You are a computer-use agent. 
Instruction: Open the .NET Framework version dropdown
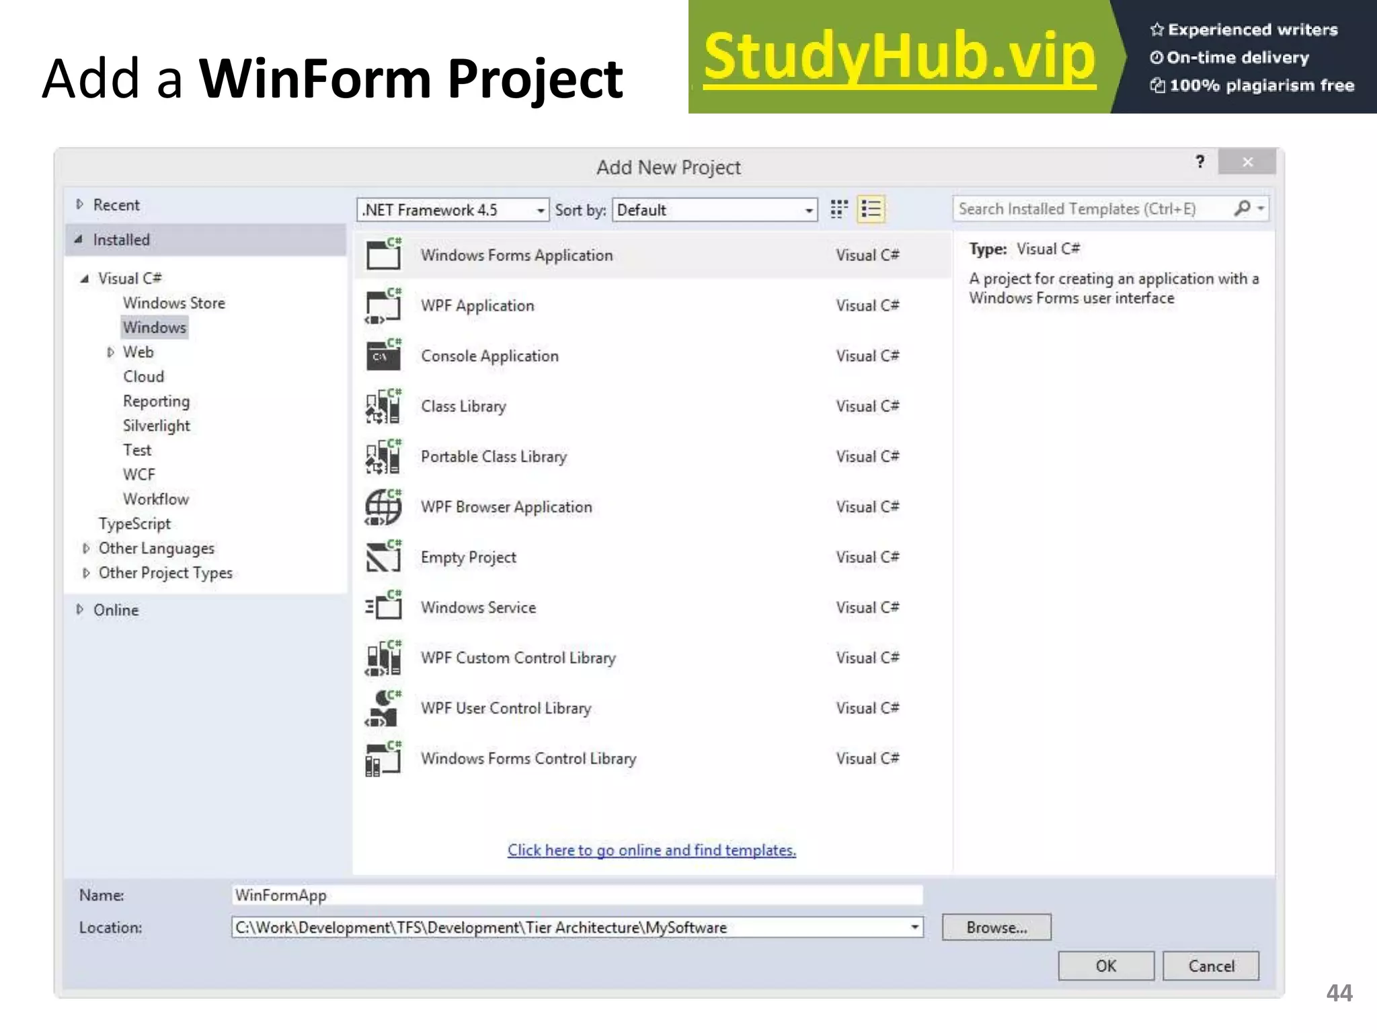[541, 211]
